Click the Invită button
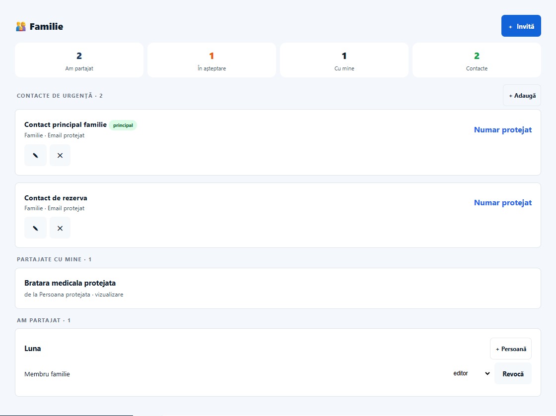Screen dimensions: 556x416 click(521, 26)
